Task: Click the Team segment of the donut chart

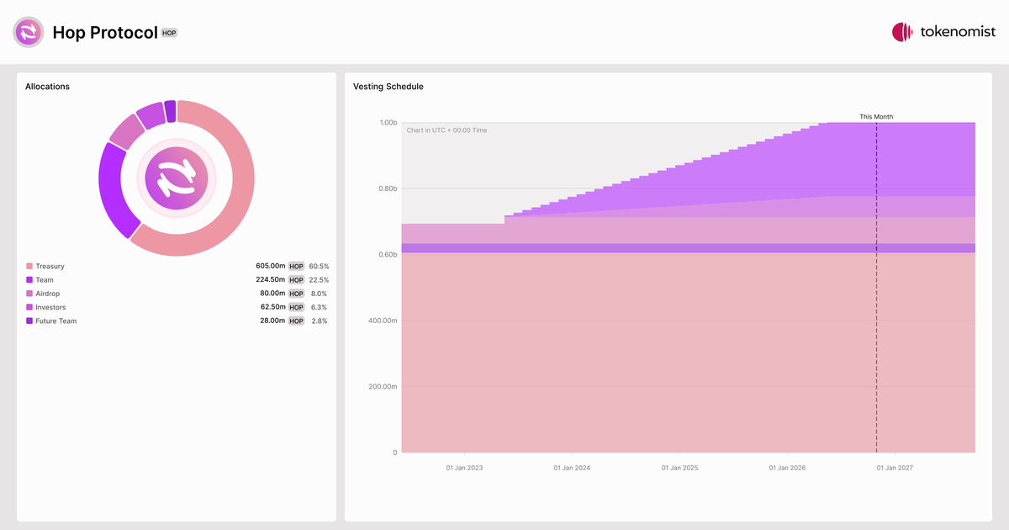Action: (111, 192)
